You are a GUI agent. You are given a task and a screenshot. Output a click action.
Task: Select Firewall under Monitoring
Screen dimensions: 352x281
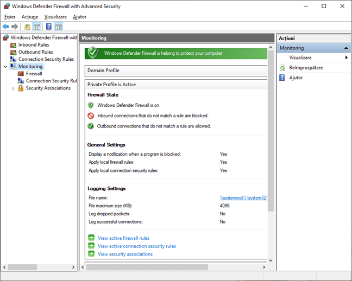(34, 74)
